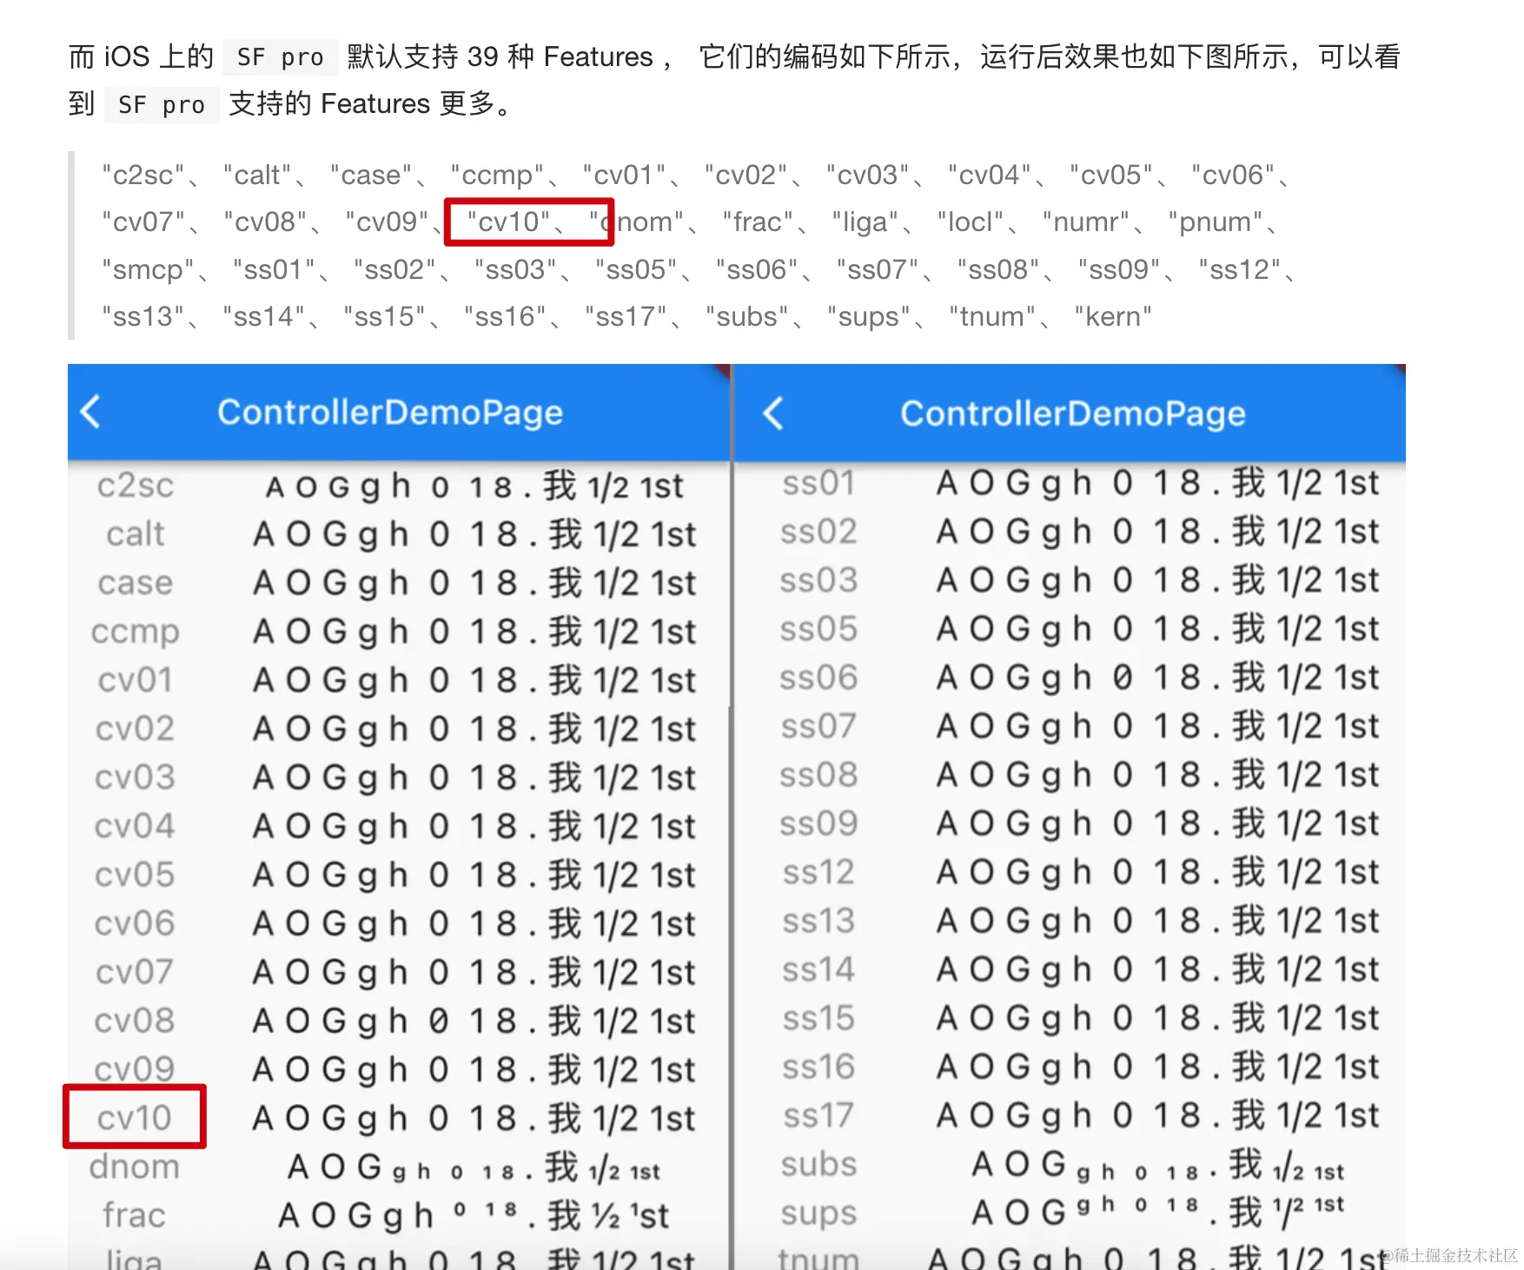Click the ss12 row label
This screenshot has height=1270, width=1524.
click(x=818, y=872)
